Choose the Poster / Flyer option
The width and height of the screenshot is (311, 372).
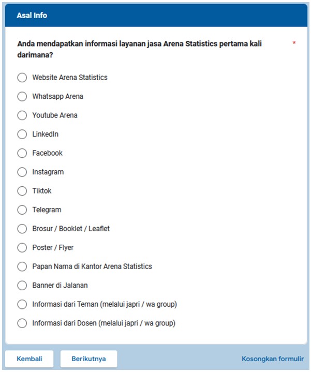[22, 248]
